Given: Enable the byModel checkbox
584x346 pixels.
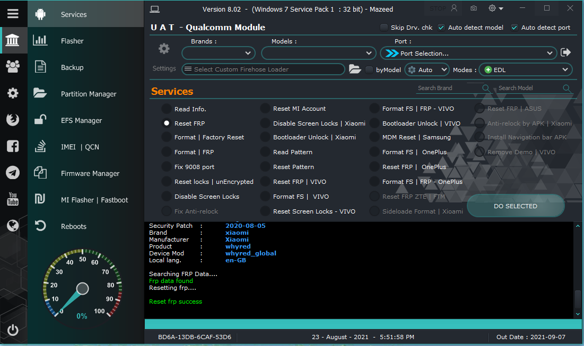Looking at the screenshot, I should (x=369, y=70).
